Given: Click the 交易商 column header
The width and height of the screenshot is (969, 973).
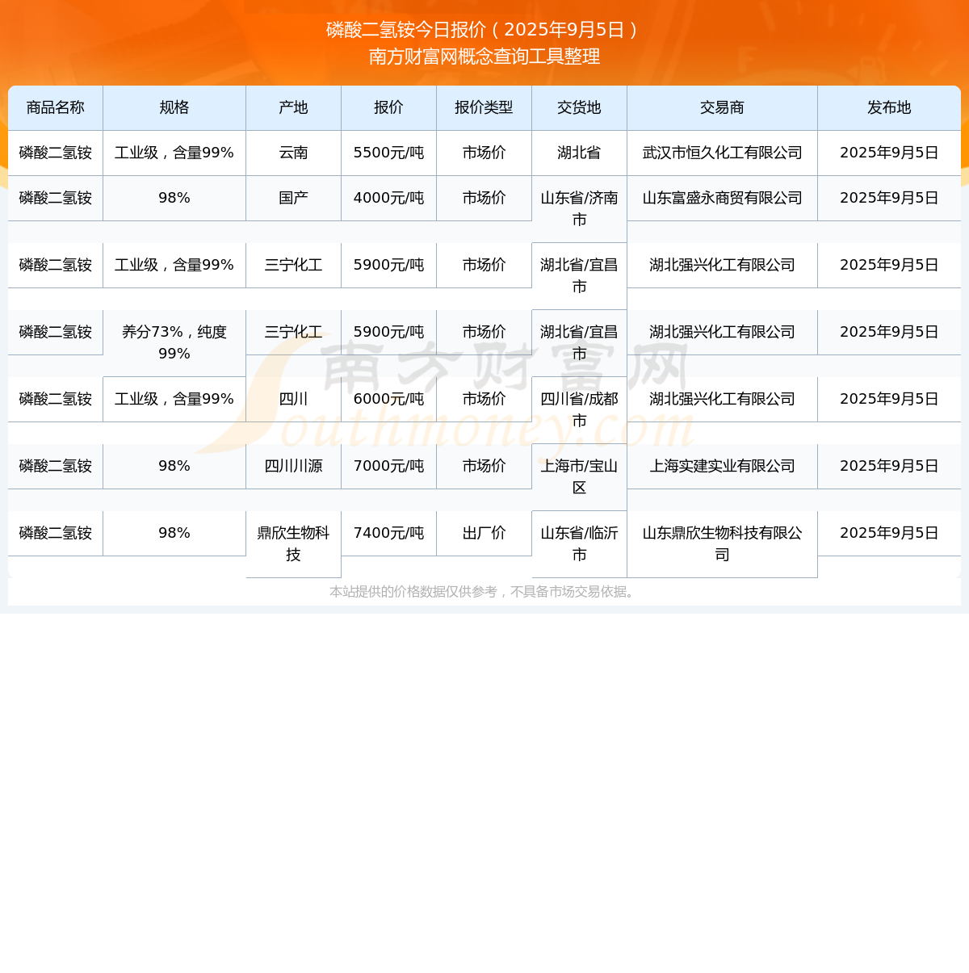Looking at the screenshot, I should (x=723, y=107).
